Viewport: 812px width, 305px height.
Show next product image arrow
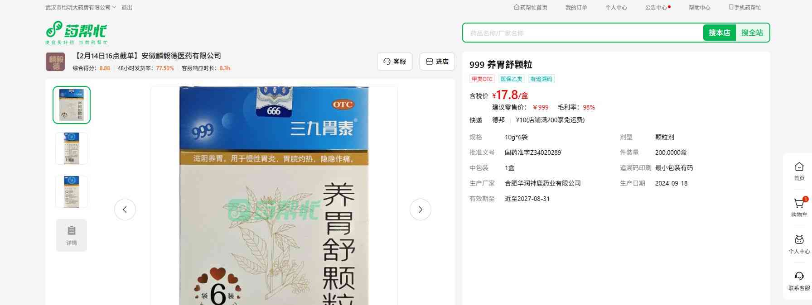(x=420, y=210)
